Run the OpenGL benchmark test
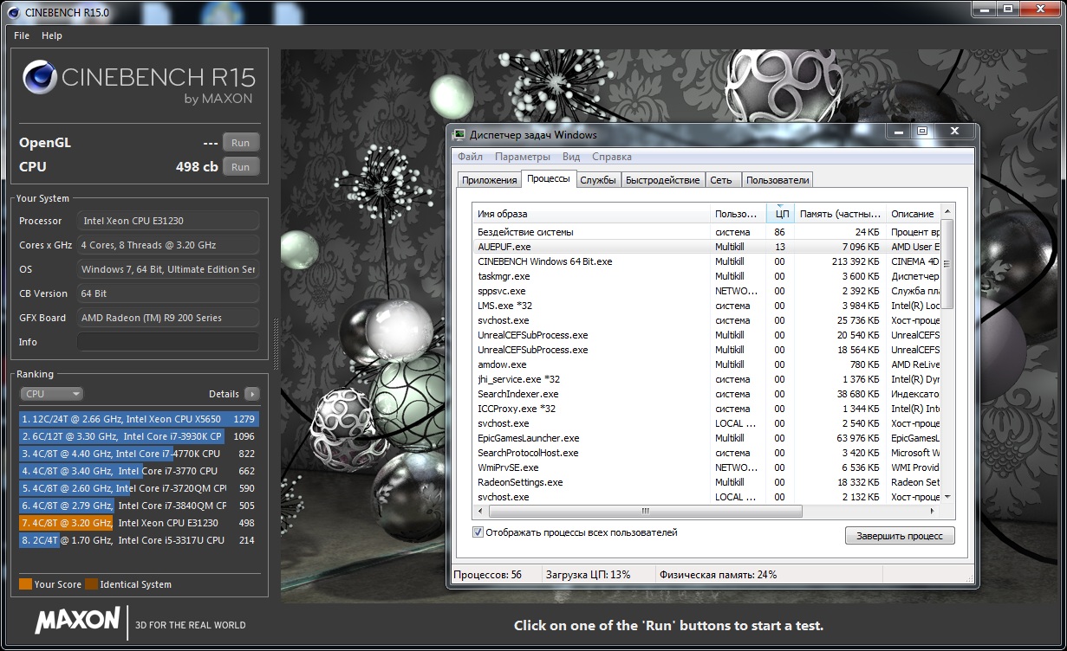Image resolution: width=1067 pixels, height=651 pixels. [241, 143]
